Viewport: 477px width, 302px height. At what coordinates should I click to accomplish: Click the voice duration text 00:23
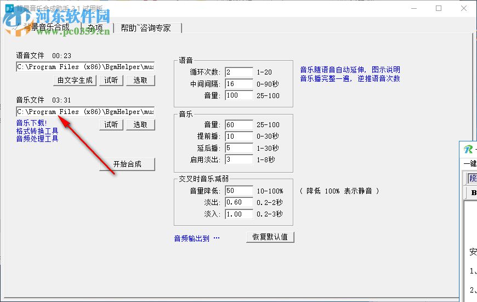[x=62, y=56]
